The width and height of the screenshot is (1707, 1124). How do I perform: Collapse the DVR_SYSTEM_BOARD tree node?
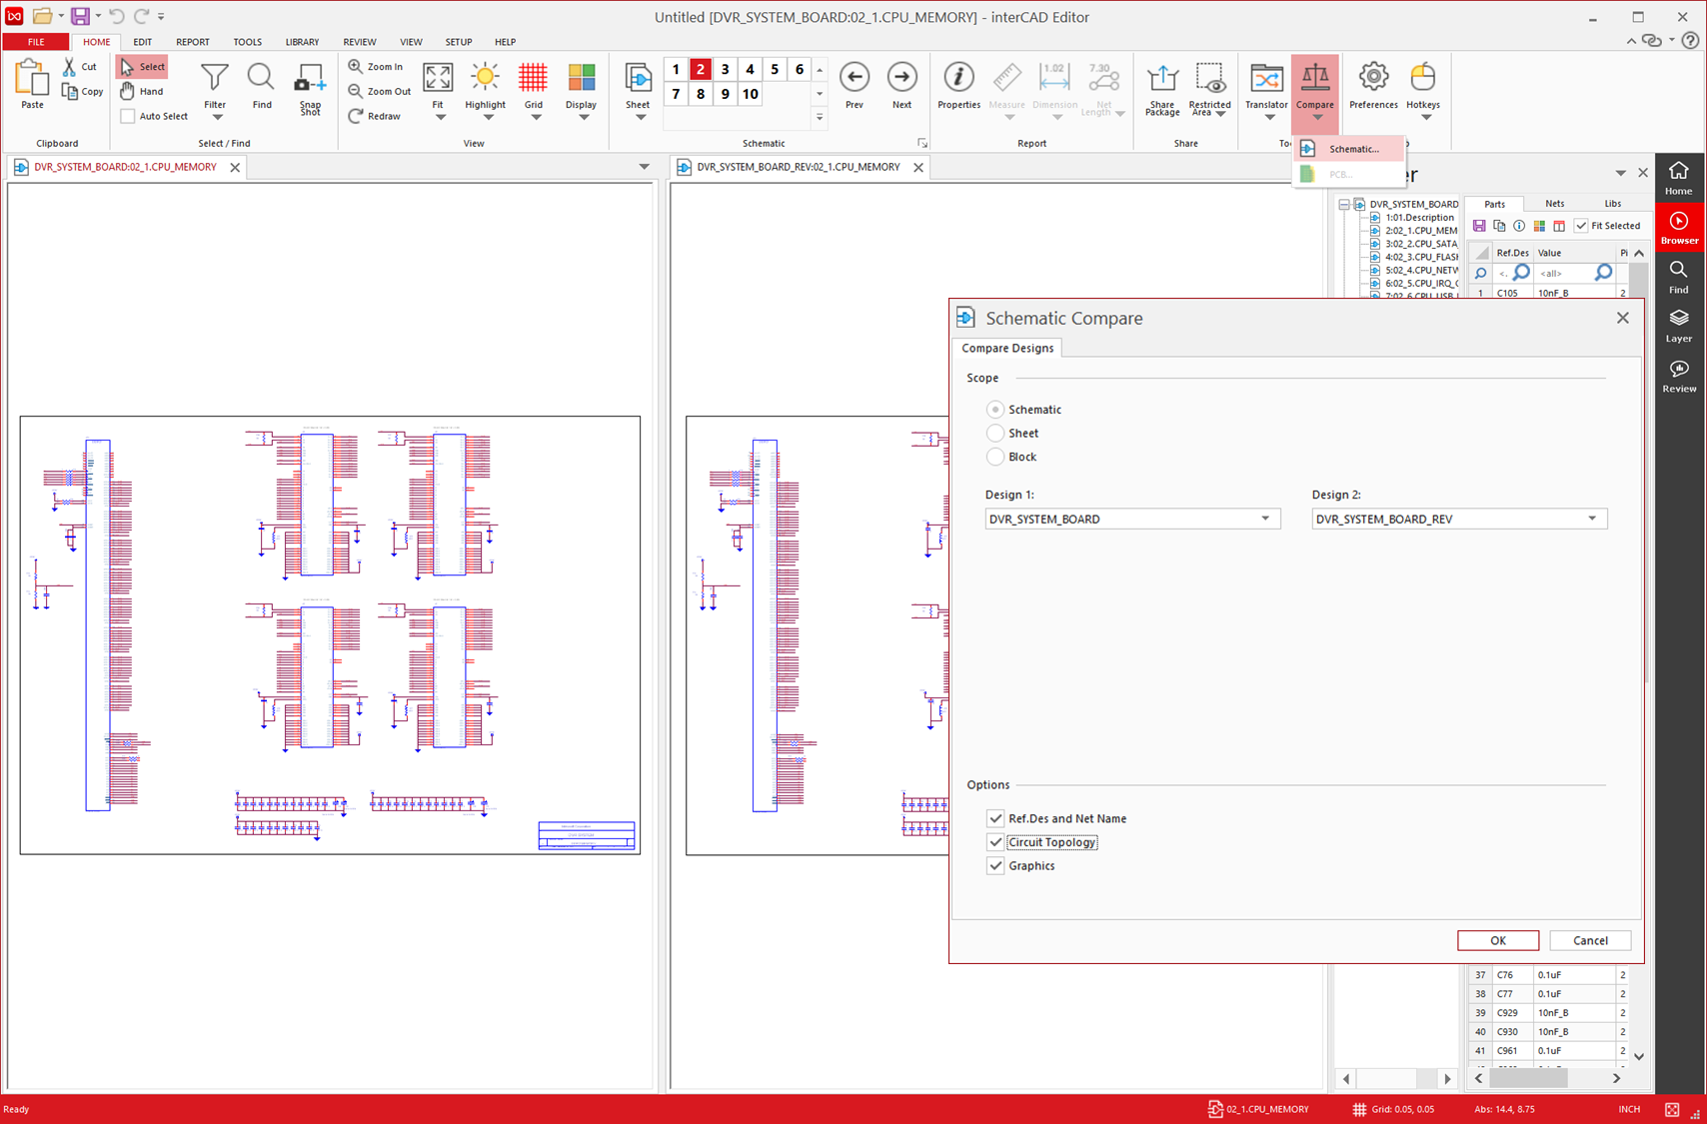pyautogui.click(x=1344, y=205)
